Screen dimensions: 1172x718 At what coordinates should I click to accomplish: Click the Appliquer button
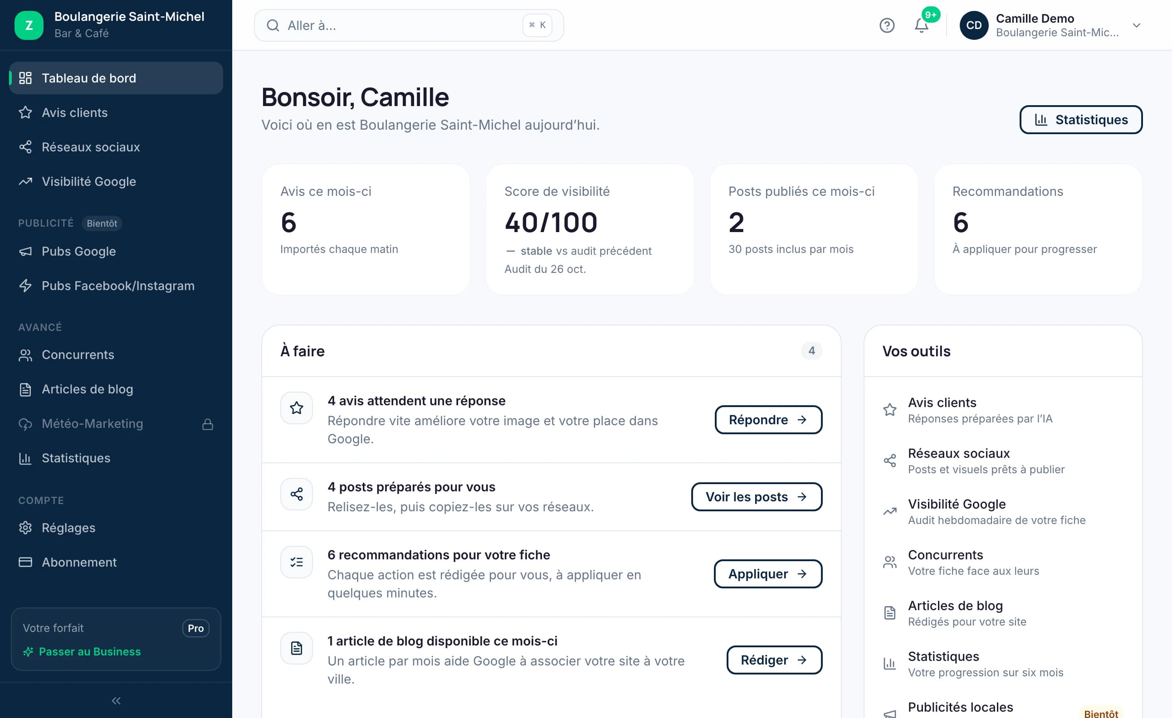tap(768, 574)
